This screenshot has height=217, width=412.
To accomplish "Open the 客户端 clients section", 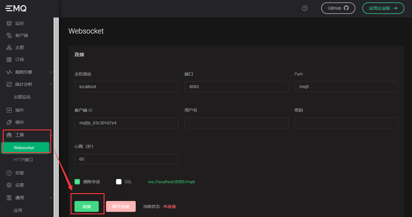I will click(x=9, y=35).
